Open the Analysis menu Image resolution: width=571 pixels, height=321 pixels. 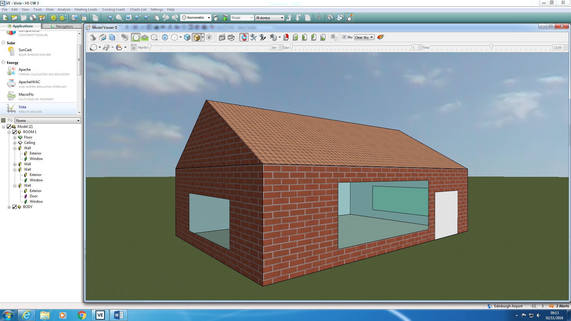pos(64,10)
